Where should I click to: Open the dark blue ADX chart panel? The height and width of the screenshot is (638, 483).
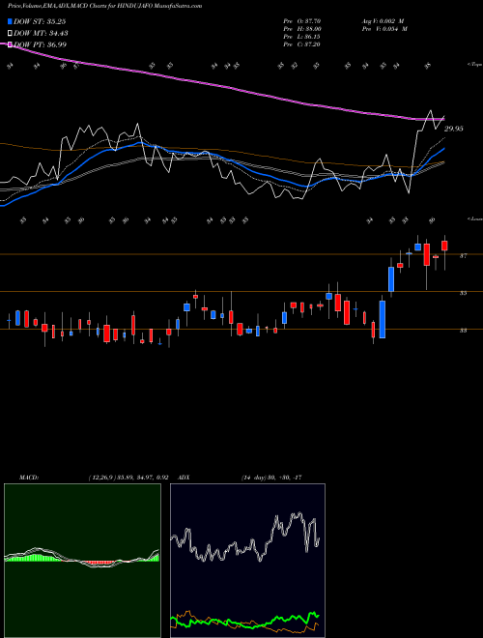pos(247,561)
